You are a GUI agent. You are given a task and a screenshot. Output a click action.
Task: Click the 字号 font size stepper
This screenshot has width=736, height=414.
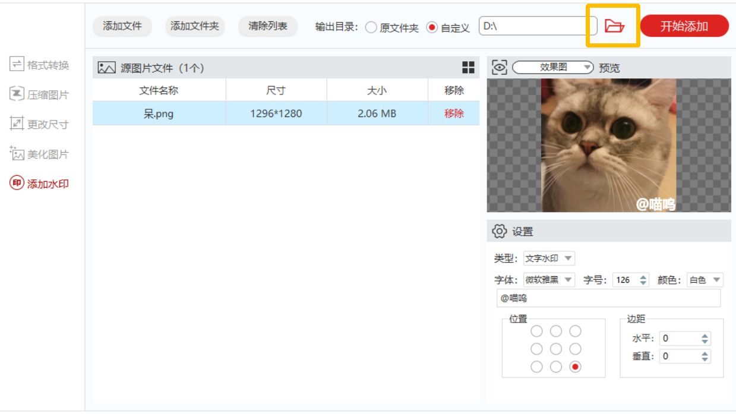click(x=643, y=280)
